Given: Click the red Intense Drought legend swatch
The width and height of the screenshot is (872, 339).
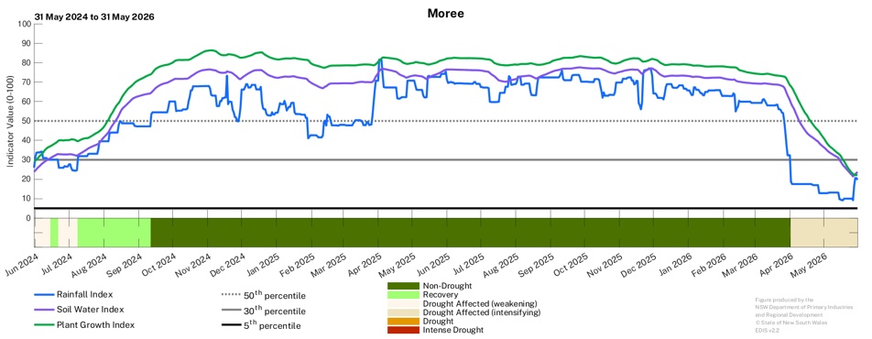Looking at the screenshot, I should pyautogui.click(x=403, y=330).
